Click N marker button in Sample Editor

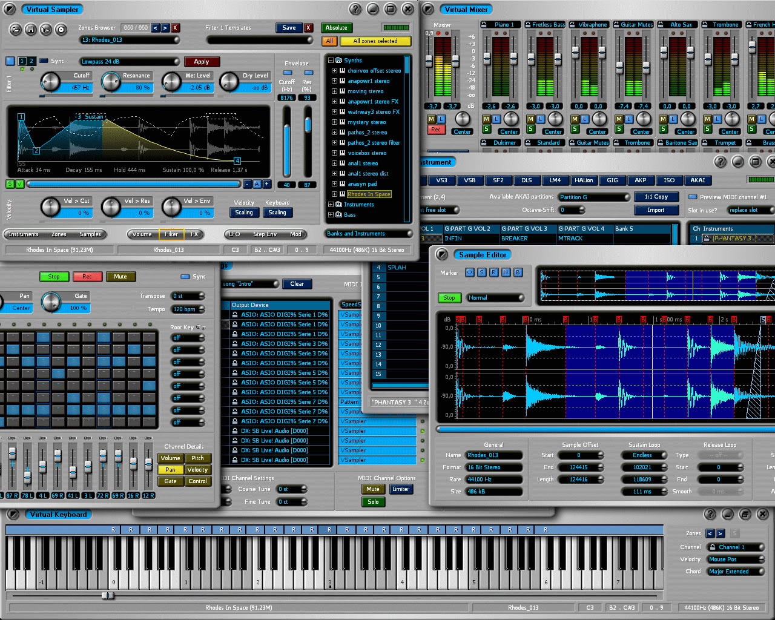tap(506, 272)
